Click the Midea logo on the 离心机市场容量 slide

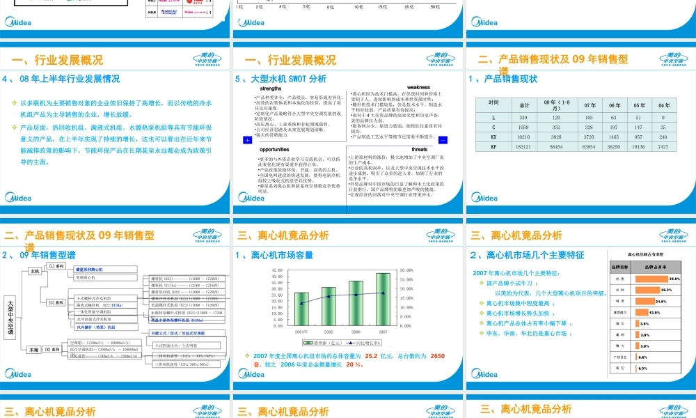click(x=253, y=374)
